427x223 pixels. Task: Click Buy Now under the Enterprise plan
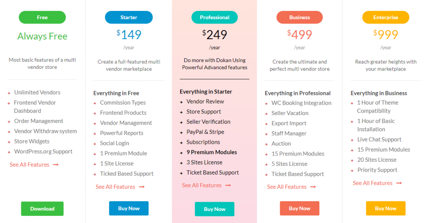coord(386,208)
